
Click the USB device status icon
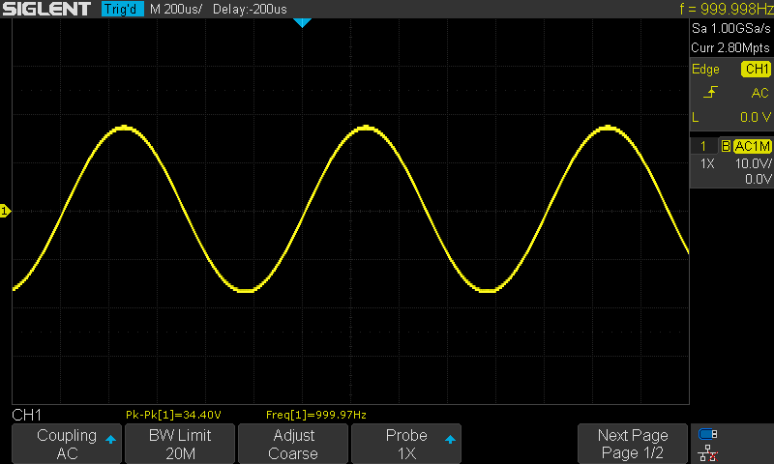pos(708,434)
